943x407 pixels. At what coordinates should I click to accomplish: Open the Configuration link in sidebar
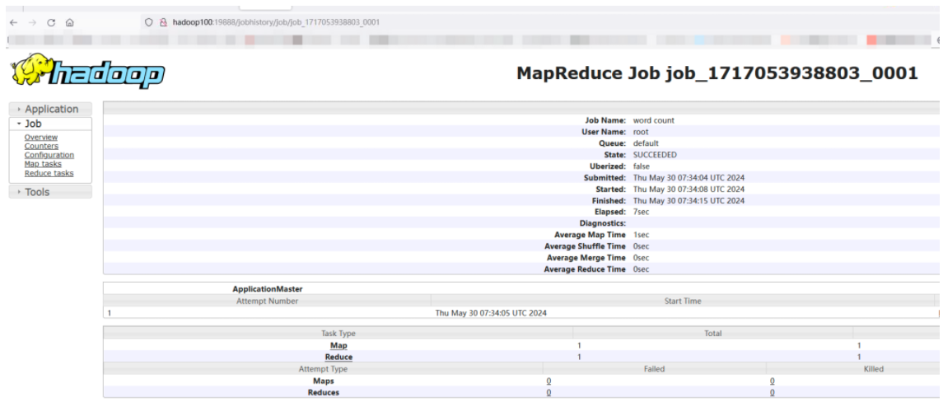tap(49, 156)
